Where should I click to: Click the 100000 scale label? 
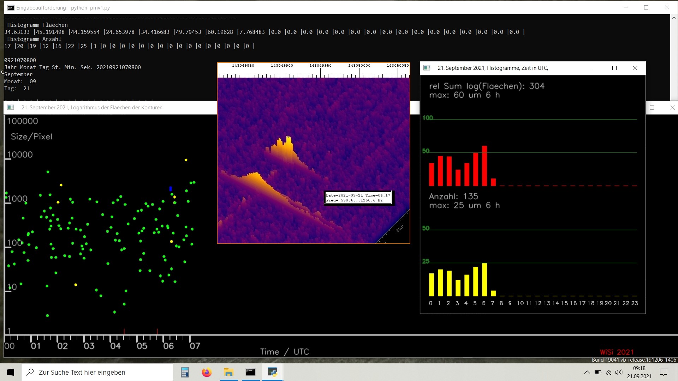[x=23, y=121]
